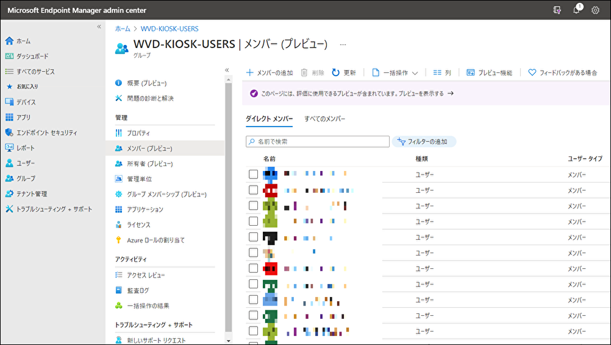The height and width of the screenshot is (345, 611).
Task: Click the Diagnose and solve problems icon
Action: (x=118, y=98)
